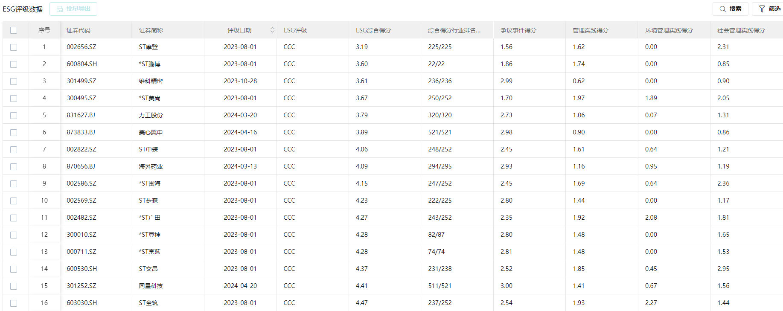783x311 pixels.
Task: Click the 社会管理实践得分 column header
Action: point(741,30)
